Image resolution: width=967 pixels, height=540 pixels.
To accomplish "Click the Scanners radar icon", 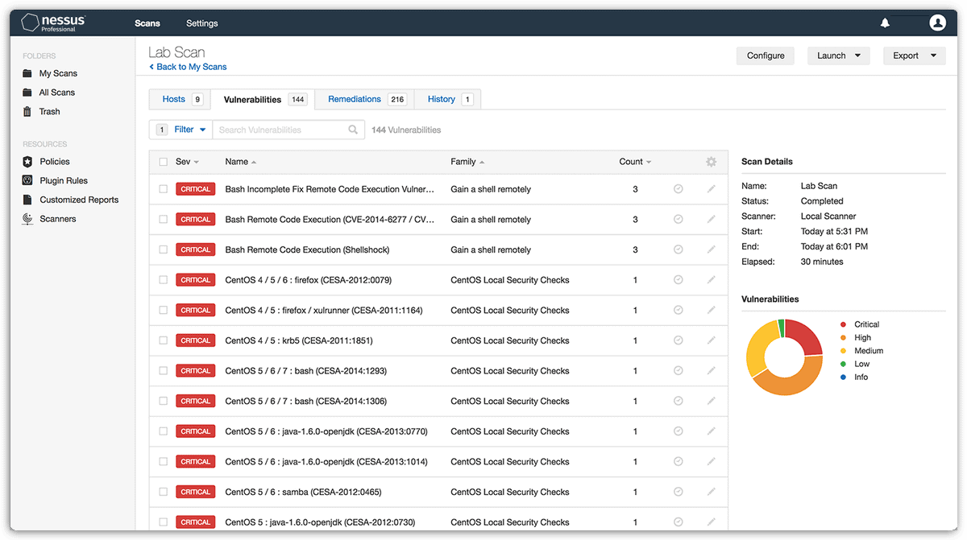I will pos(27,219).
